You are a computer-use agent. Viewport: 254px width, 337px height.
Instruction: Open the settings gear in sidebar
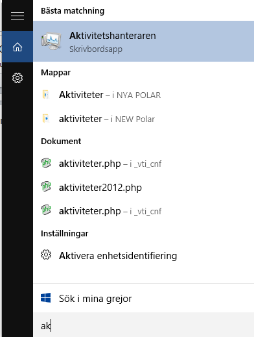pyautogui.click(x=17, y=78)
